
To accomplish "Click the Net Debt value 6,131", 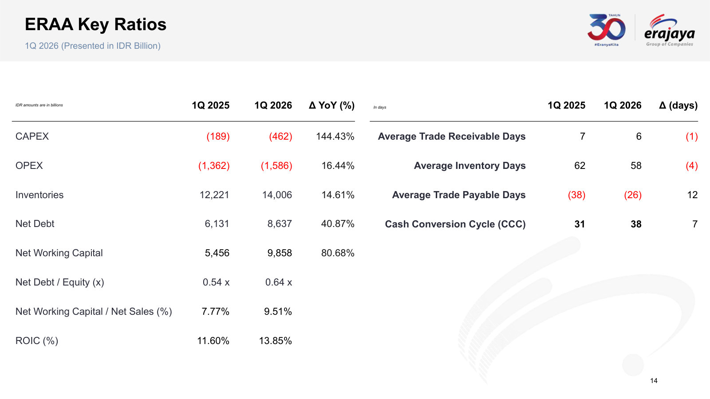I will [x=217, y=224].
